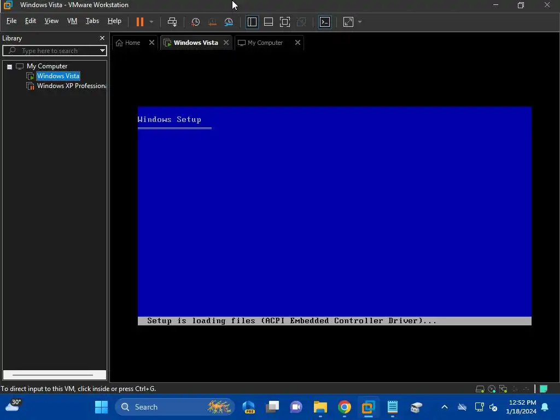Screen dimensions: 560x420
Task: Open the Edit menu
Action: coord(31,21)
